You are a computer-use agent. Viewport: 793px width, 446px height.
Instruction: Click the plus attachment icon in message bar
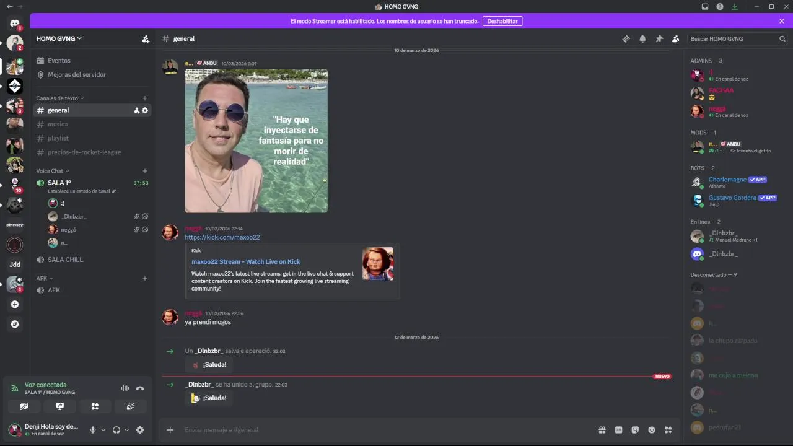point(170,430)
